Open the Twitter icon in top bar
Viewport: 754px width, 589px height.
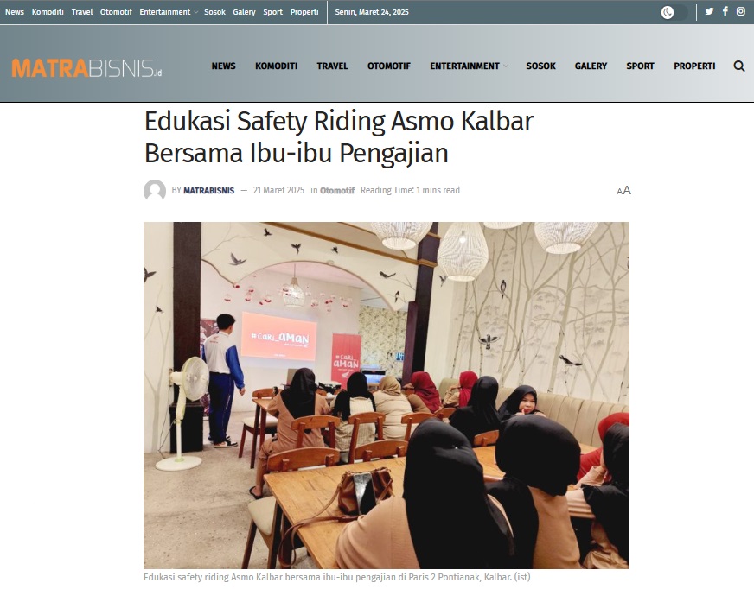click(709, 11)
